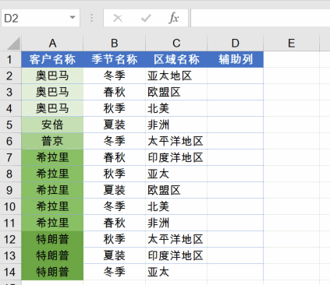Image resolution: width=330 pixels, height=285 pixels.
Task: Select row 14 header
Action: (x=10, y=272)
